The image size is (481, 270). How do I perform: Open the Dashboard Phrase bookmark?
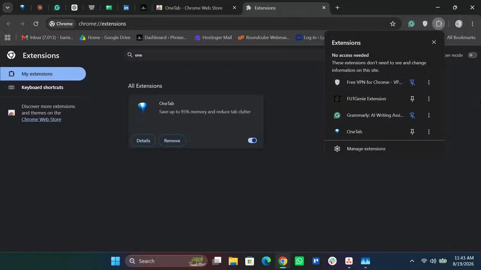pos(162,37)
